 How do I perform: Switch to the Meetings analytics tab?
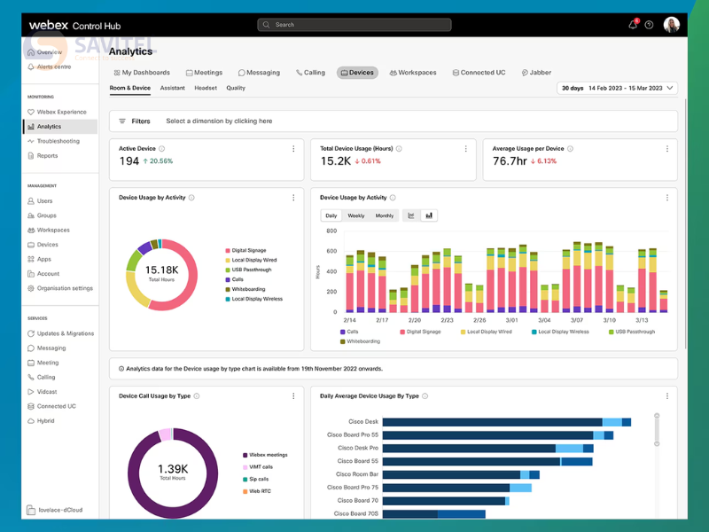(x=205, y=73)
